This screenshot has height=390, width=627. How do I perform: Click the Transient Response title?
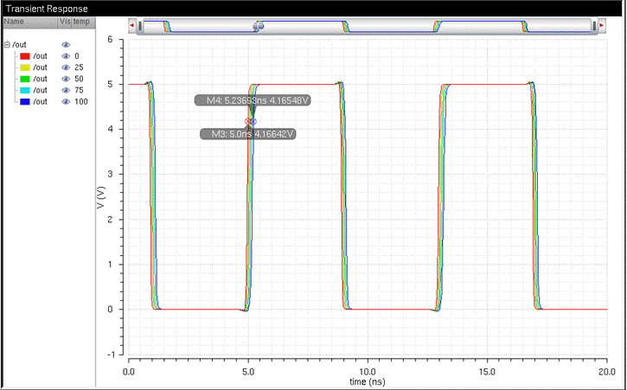tap(47, 9)
